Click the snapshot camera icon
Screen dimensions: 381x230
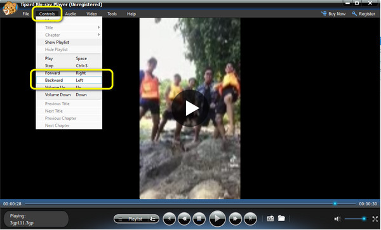(271, 219)
